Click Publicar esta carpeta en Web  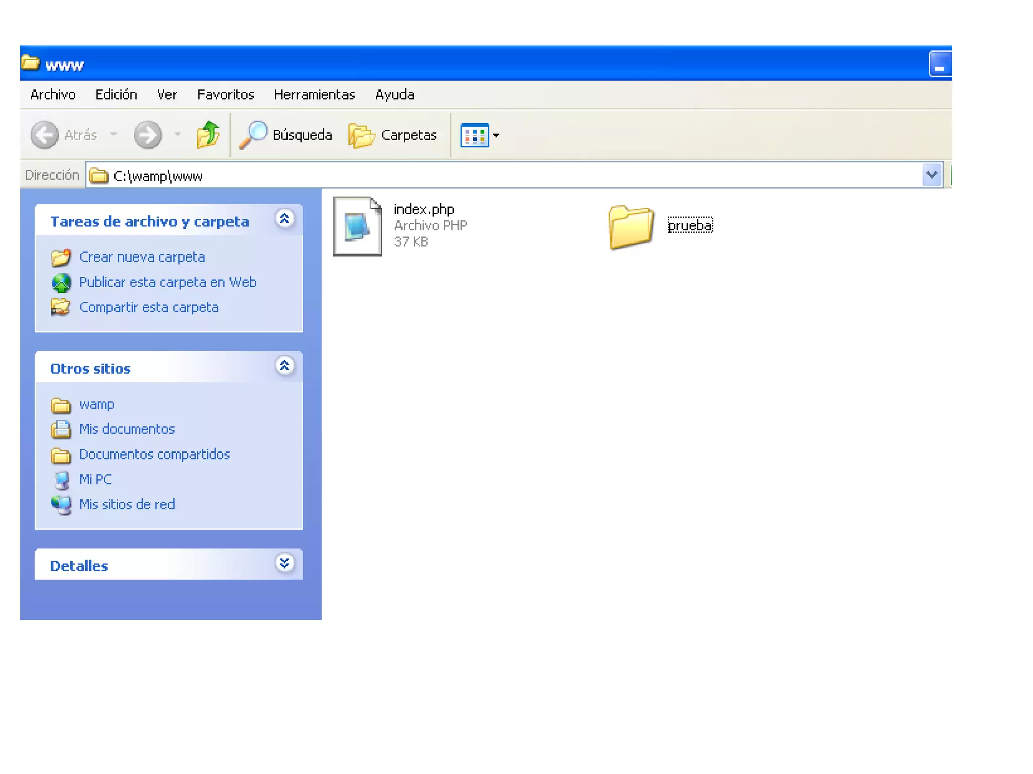[x=167, y=282]
